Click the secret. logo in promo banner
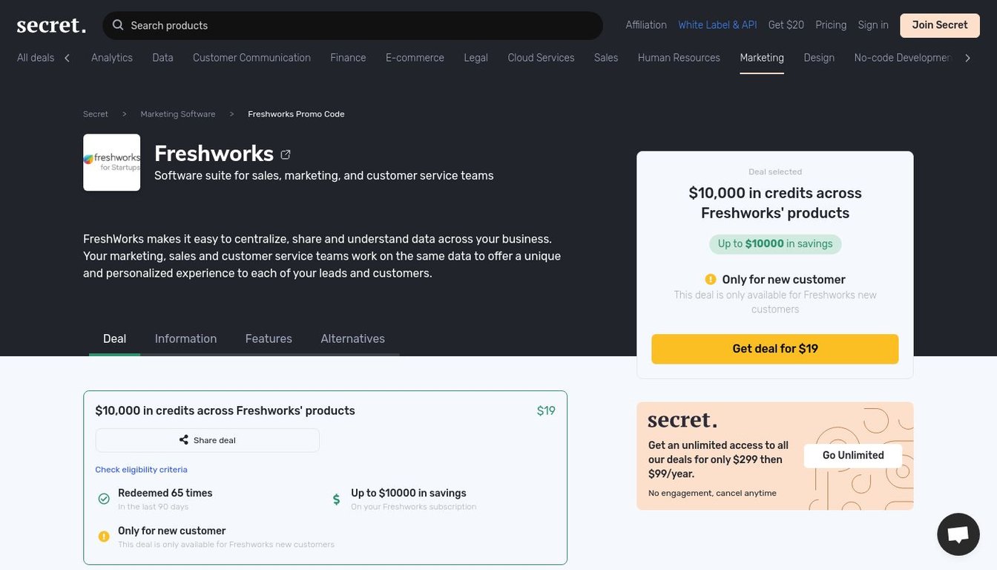This screenshot has width=997, height=570. point(682,420)
